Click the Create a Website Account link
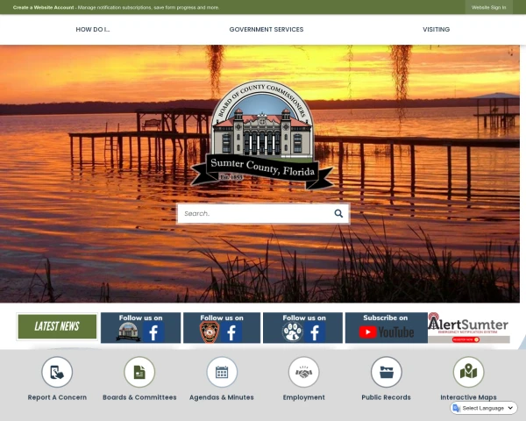Screen dimensions: 526x421 43,7
